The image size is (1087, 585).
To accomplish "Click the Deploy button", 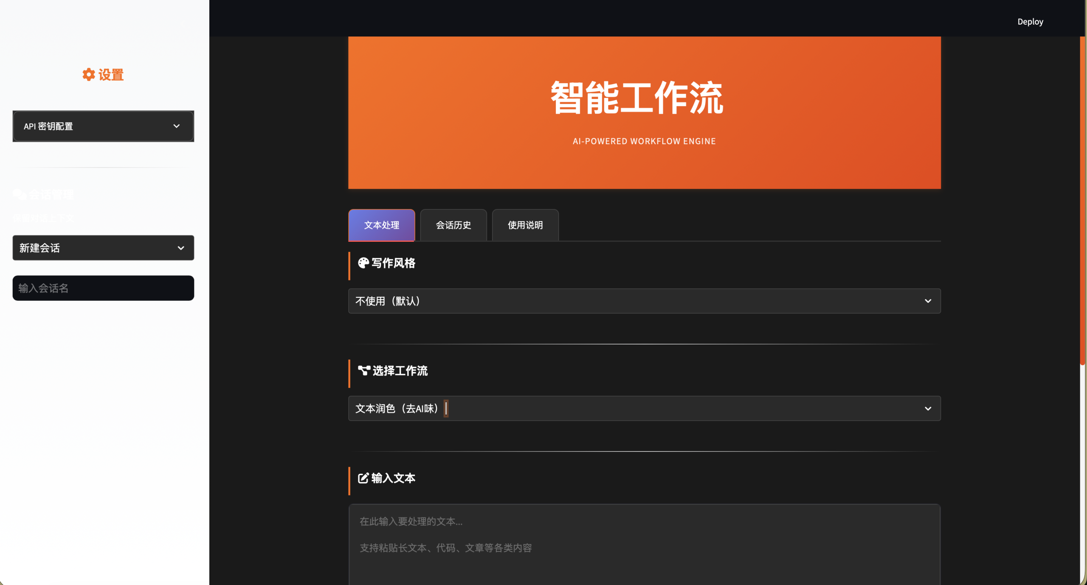I will pos(1030,22).
